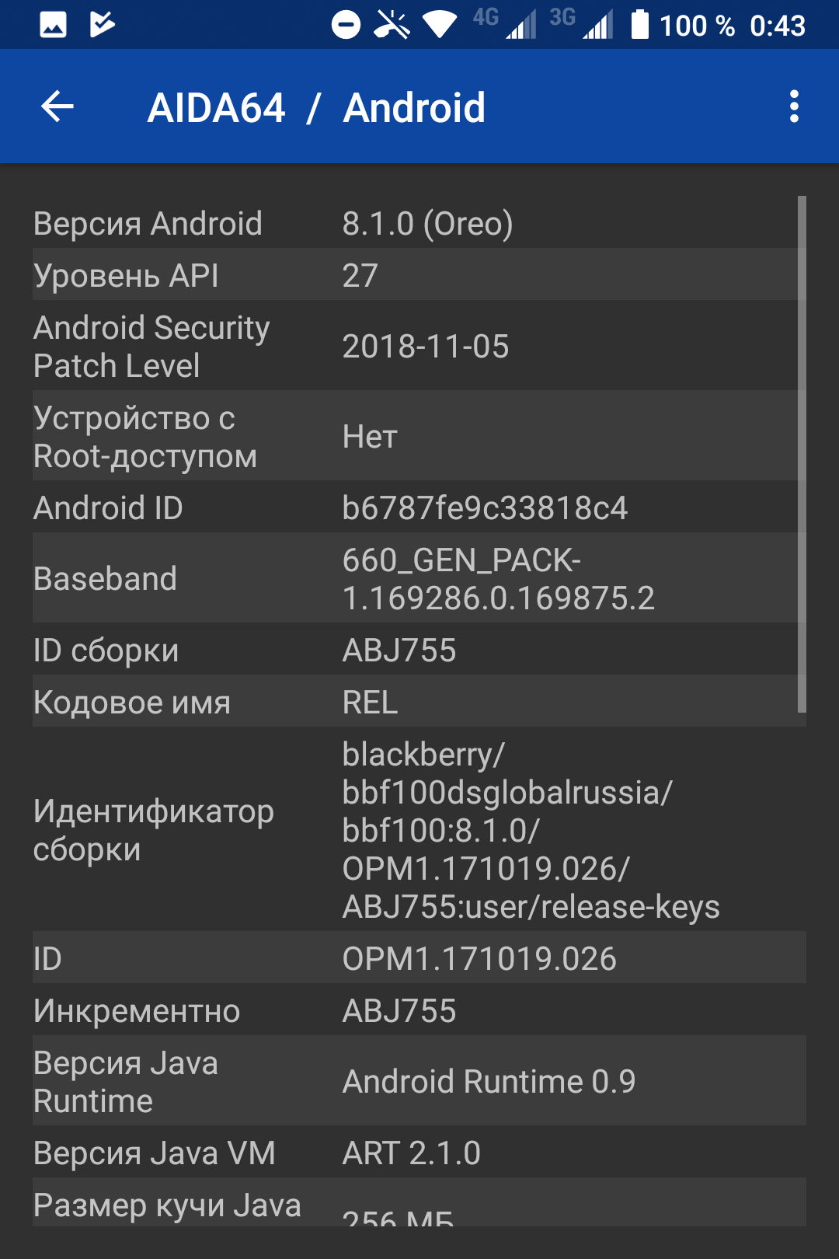Select the Версия Java VM row

(419, 1152)
